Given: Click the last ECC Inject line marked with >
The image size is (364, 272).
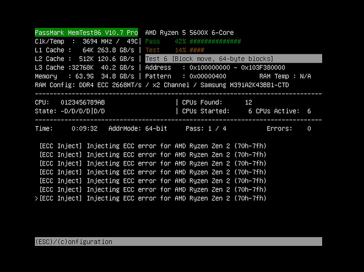Looking at the screenshot, I should (151, 198).
